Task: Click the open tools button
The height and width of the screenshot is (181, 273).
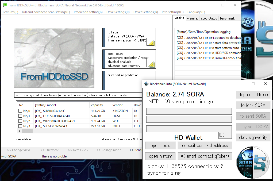Action: [160, 145]
